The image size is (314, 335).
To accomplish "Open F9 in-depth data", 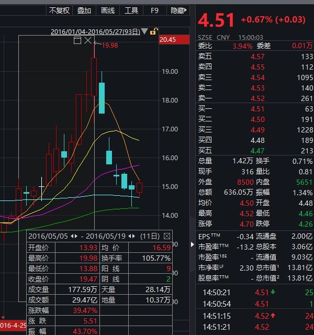I will (155, 10).
